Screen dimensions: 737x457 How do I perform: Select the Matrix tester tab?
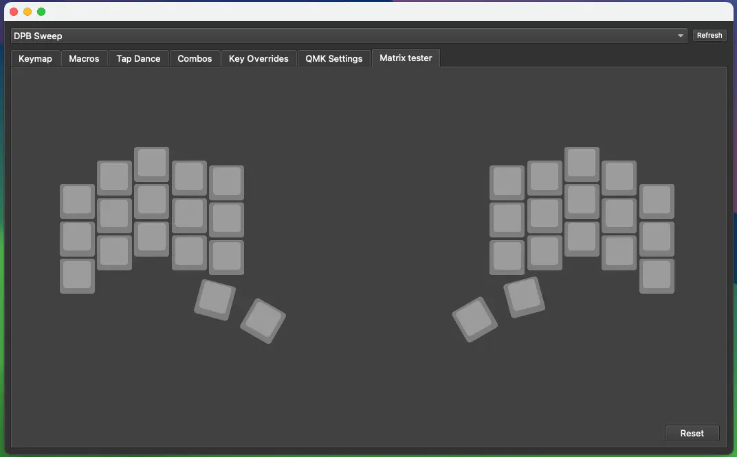(406, 58)
